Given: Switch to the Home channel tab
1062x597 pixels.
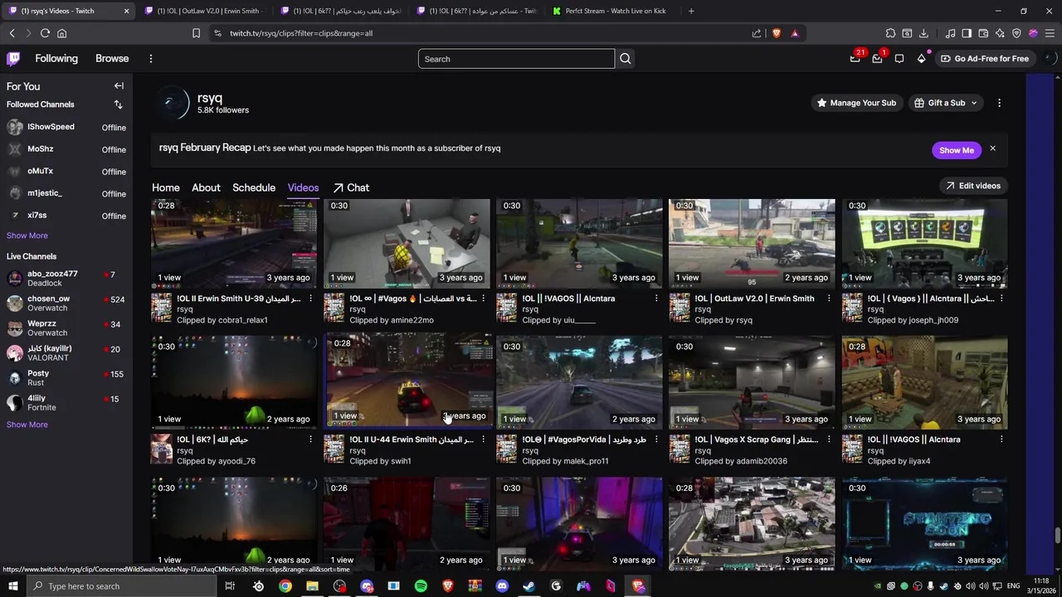Looking at the screenshot, I should 165,187.
